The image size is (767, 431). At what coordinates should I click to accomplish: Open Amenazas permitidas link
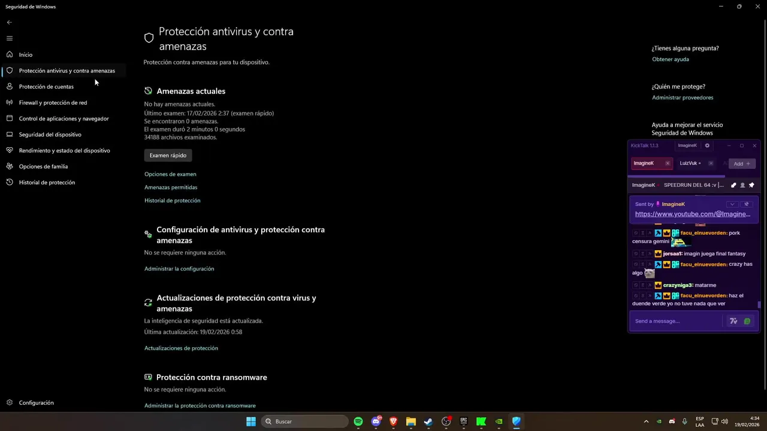[x=171, y=187]
